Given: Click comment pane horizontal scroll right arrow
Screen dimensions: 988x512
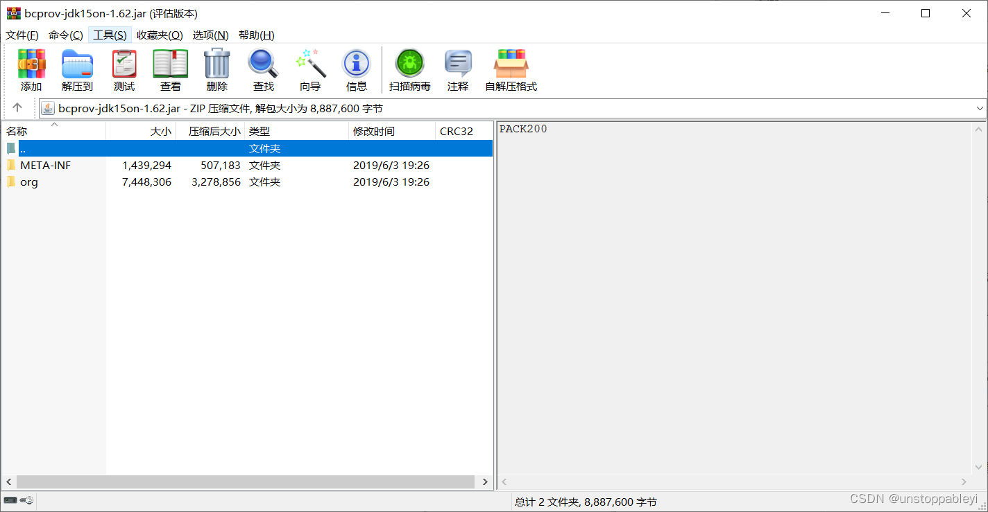Looking at the screenshot, I should [964, 482].
